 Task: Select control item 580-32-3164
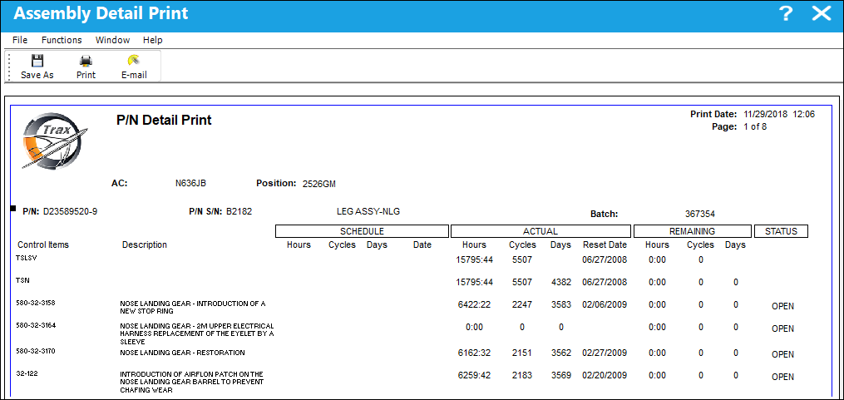[x=36, y=325]
